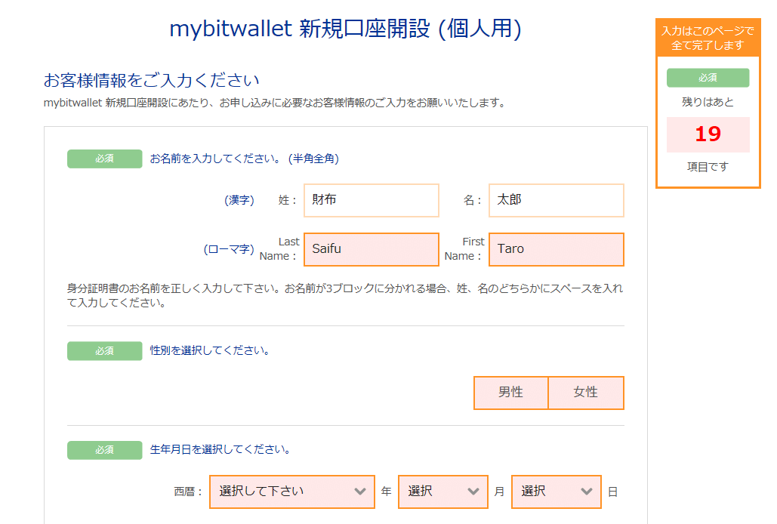Click the page title mybitwallet 新規口座開設 (個人用)

[x=345, y=29]
